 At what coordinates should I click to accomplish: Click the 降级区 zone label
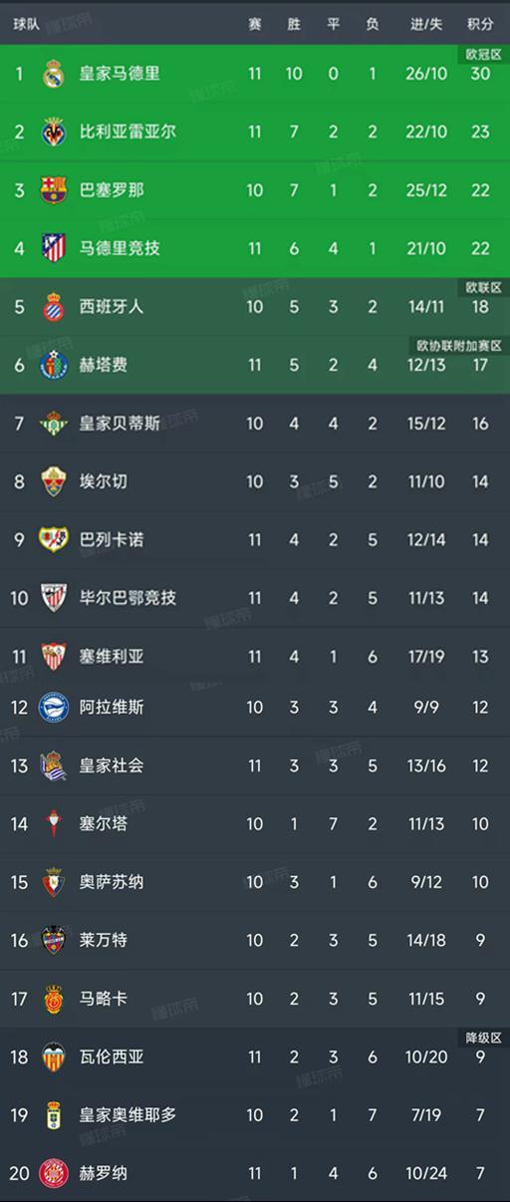pos(483,1037)
